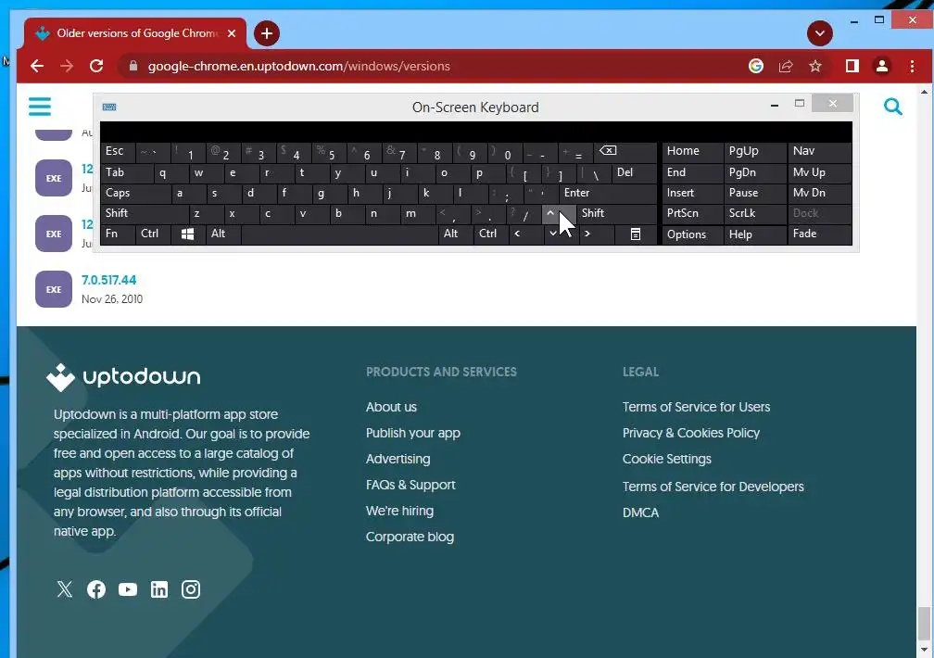Viewport: 934px width, 658px height.
Task: Open version 7.0.517.44 link
Action: point(109,280)
